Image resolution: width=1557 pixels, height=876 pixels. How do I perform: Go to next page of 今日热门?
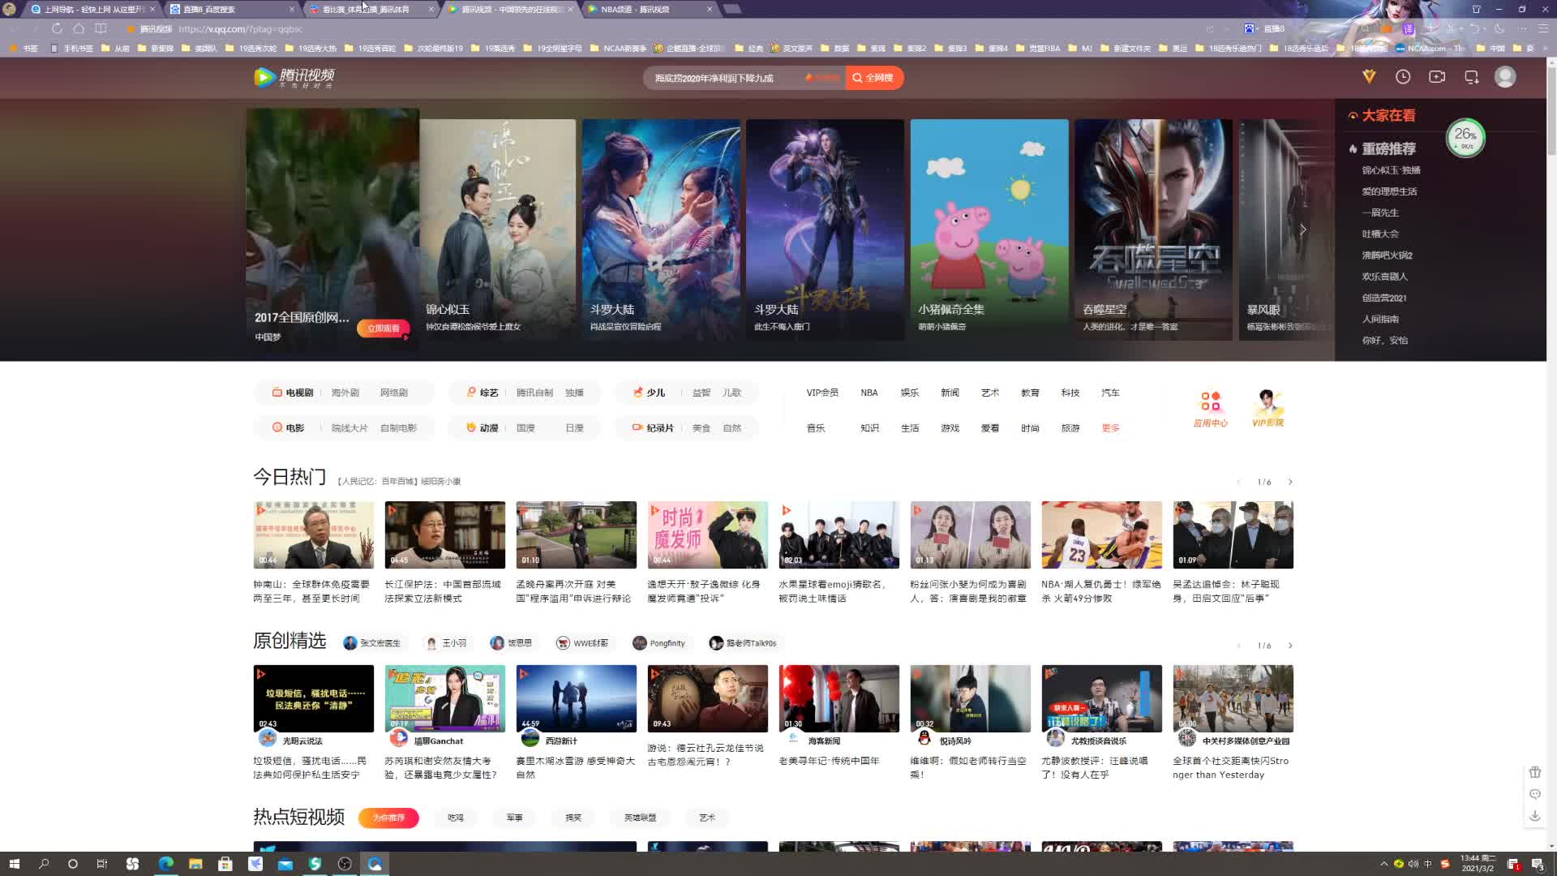coord(1290,482)
